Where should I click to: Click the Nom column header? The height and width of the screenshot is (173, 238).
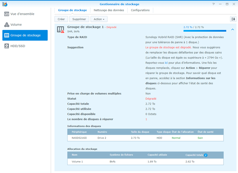(74, 155)
